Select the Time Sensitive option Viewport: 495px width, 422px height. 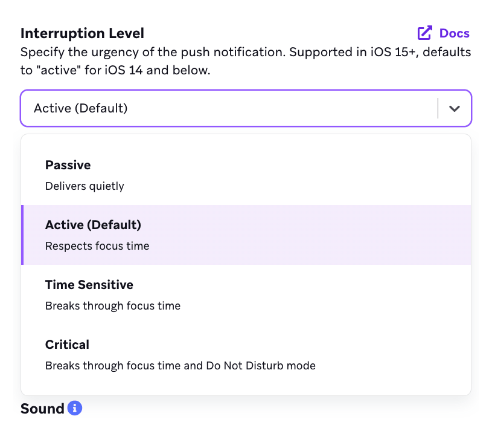89,285
